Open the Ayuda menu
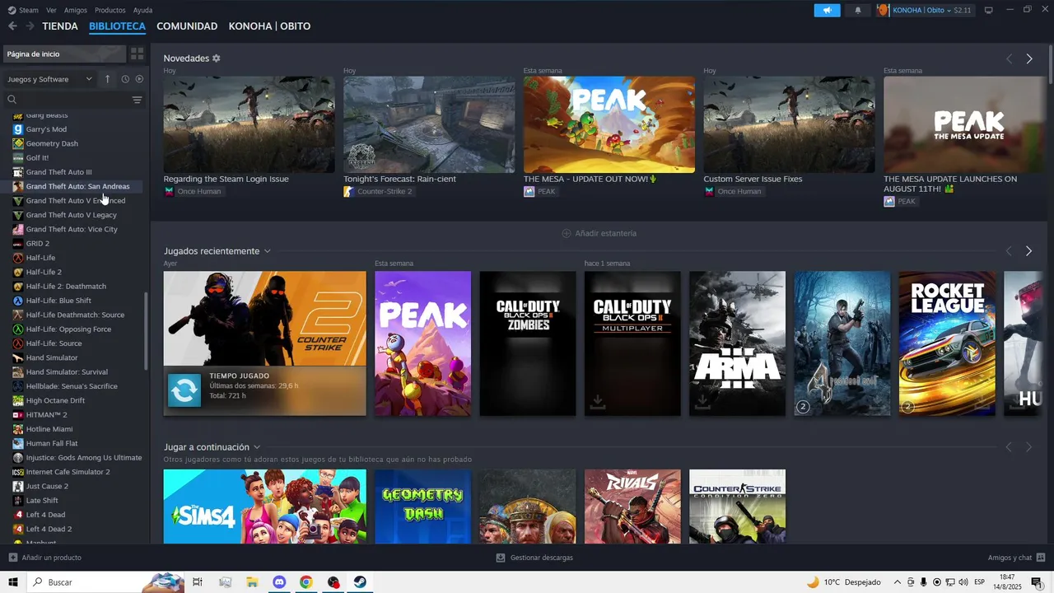The width and height of the screenshot is (1054, 593). tap(142, 10)
